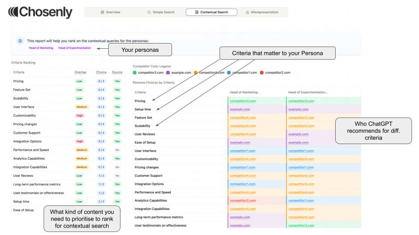Click the 0/2 choice badge in Scalability ranking row
The image size is (419, 235).
pos(101,98)
